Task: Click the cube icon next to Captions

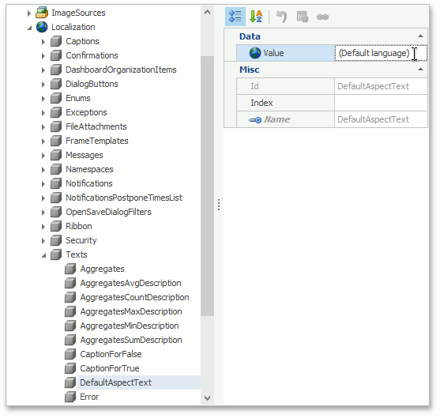Action: point(56,41)
